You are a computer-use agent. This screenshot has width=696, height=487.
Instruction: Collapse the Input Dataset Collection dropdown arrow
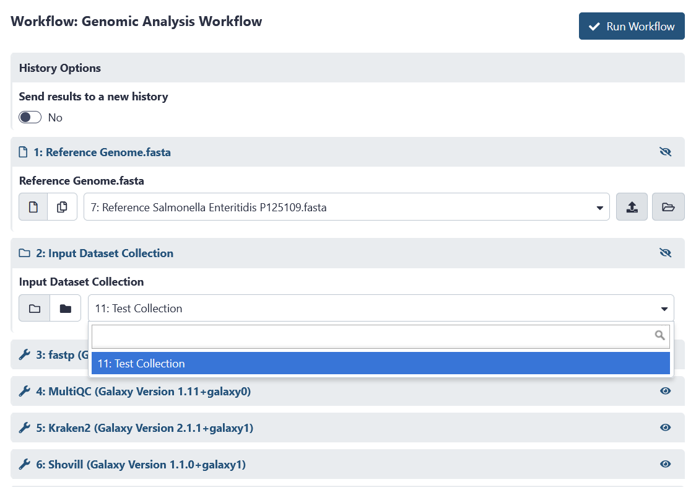[664, 307]
